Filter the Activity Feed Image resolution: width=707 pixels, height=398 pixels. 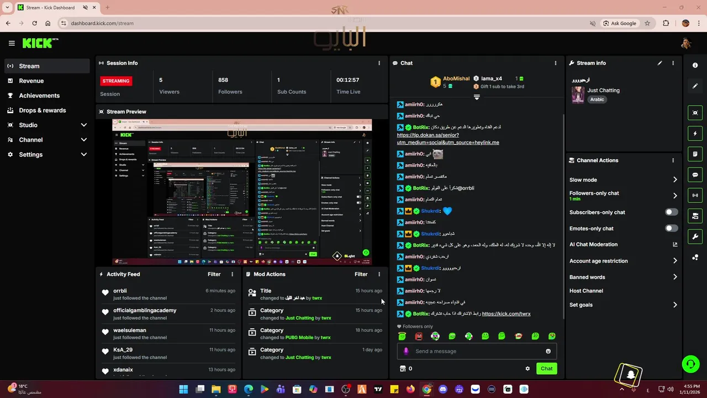[x=214, y=274]
